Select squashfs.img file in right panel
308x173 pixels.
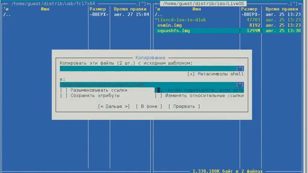point(173,31)
